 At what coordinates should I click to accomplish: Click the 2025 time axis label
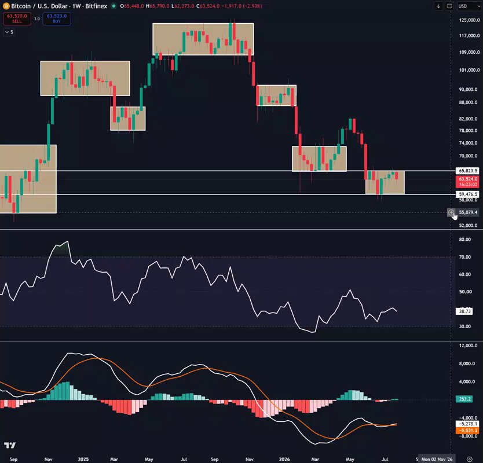point(83,459)
